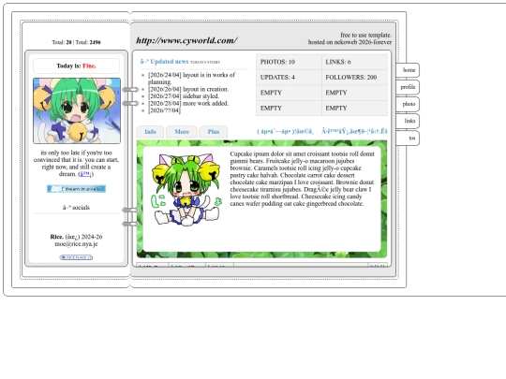506x379 pixels.
Task: Click the Cupcake ipsum paragraph
Action: [302, 179]
